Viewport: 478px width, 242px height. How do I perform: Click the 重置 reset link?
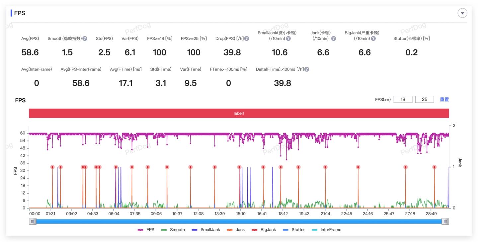click(444, 99)
